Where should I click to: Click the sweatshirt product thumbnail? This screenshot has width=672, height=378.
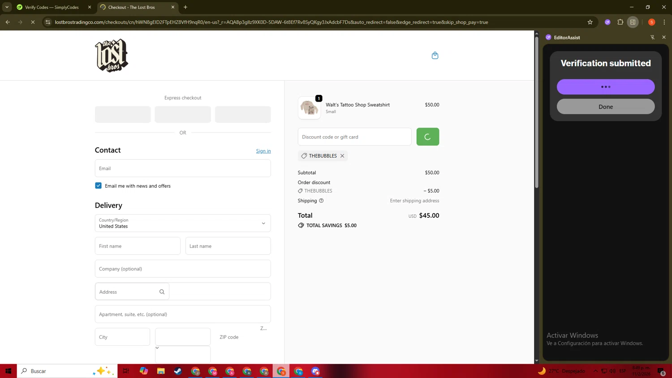click(x=309, y=108)
